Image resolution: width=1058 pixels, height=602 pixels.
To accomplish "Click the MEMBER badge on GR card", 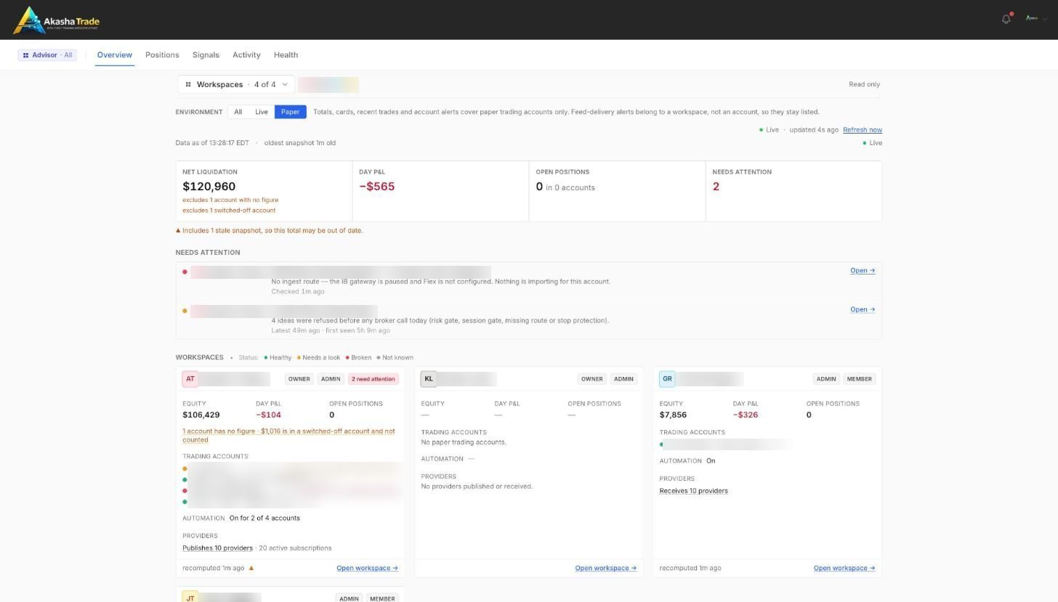I will 859,379.
